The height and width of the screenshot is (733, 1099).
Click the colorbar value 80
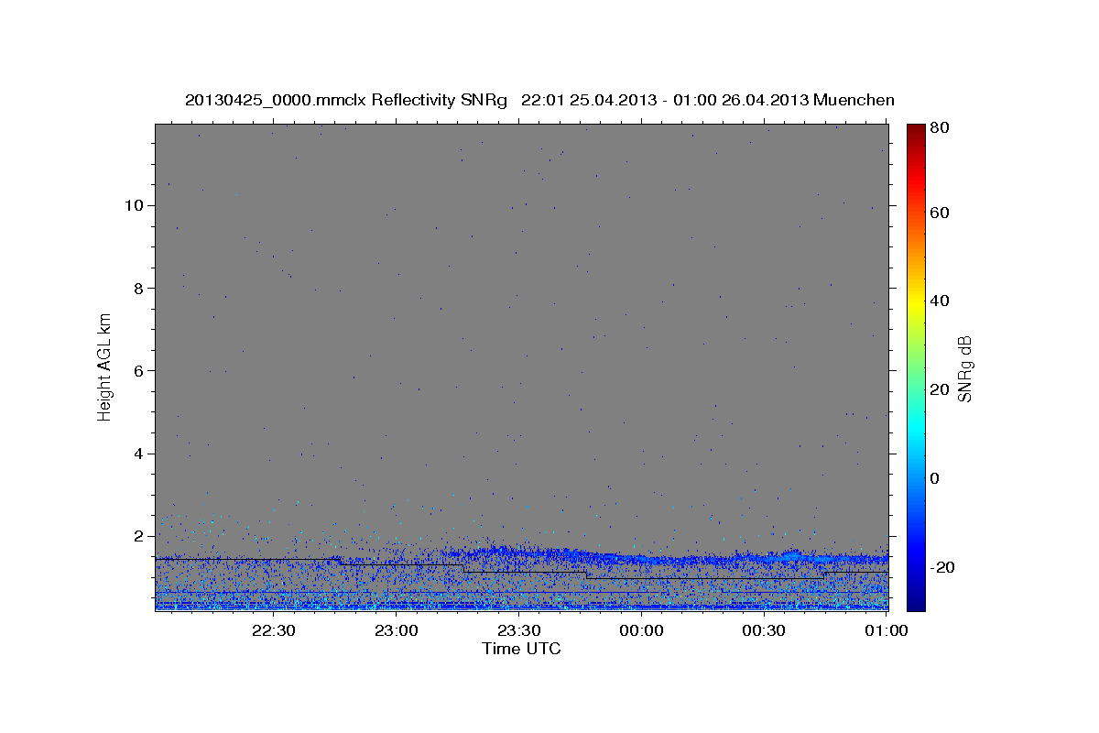coord(941,128)
